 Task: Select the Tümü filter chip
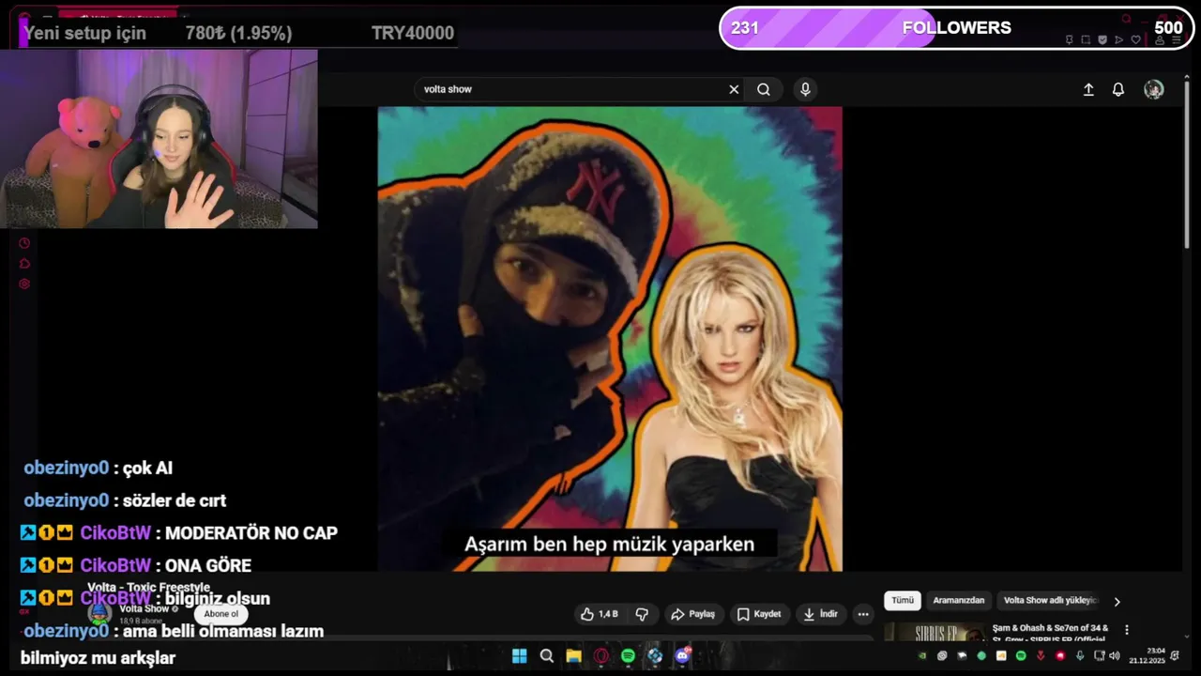click(x=903, y=600)
